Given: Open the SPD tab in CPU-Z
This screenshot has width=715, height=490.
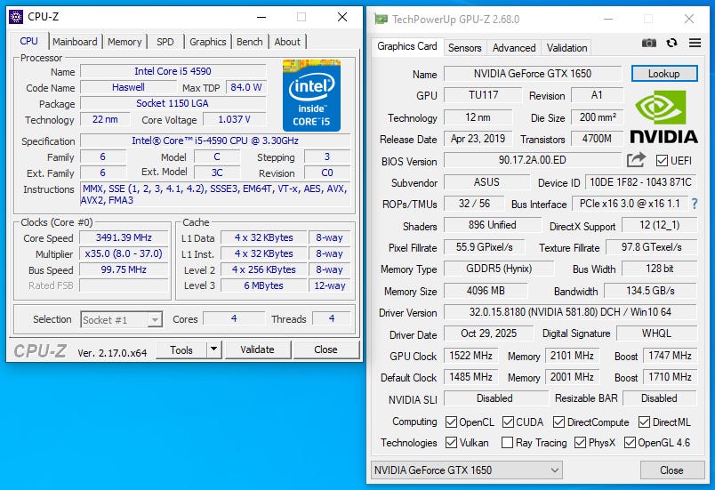Looking at the screenshot, I should pyautogui.click(x=165, y=42).
